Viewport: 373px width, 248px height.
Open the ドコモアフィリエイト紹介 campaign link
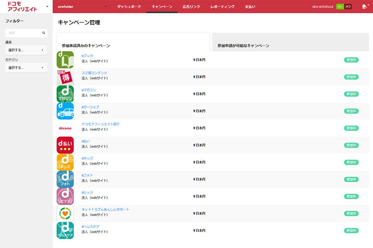(x=101, y=124)
